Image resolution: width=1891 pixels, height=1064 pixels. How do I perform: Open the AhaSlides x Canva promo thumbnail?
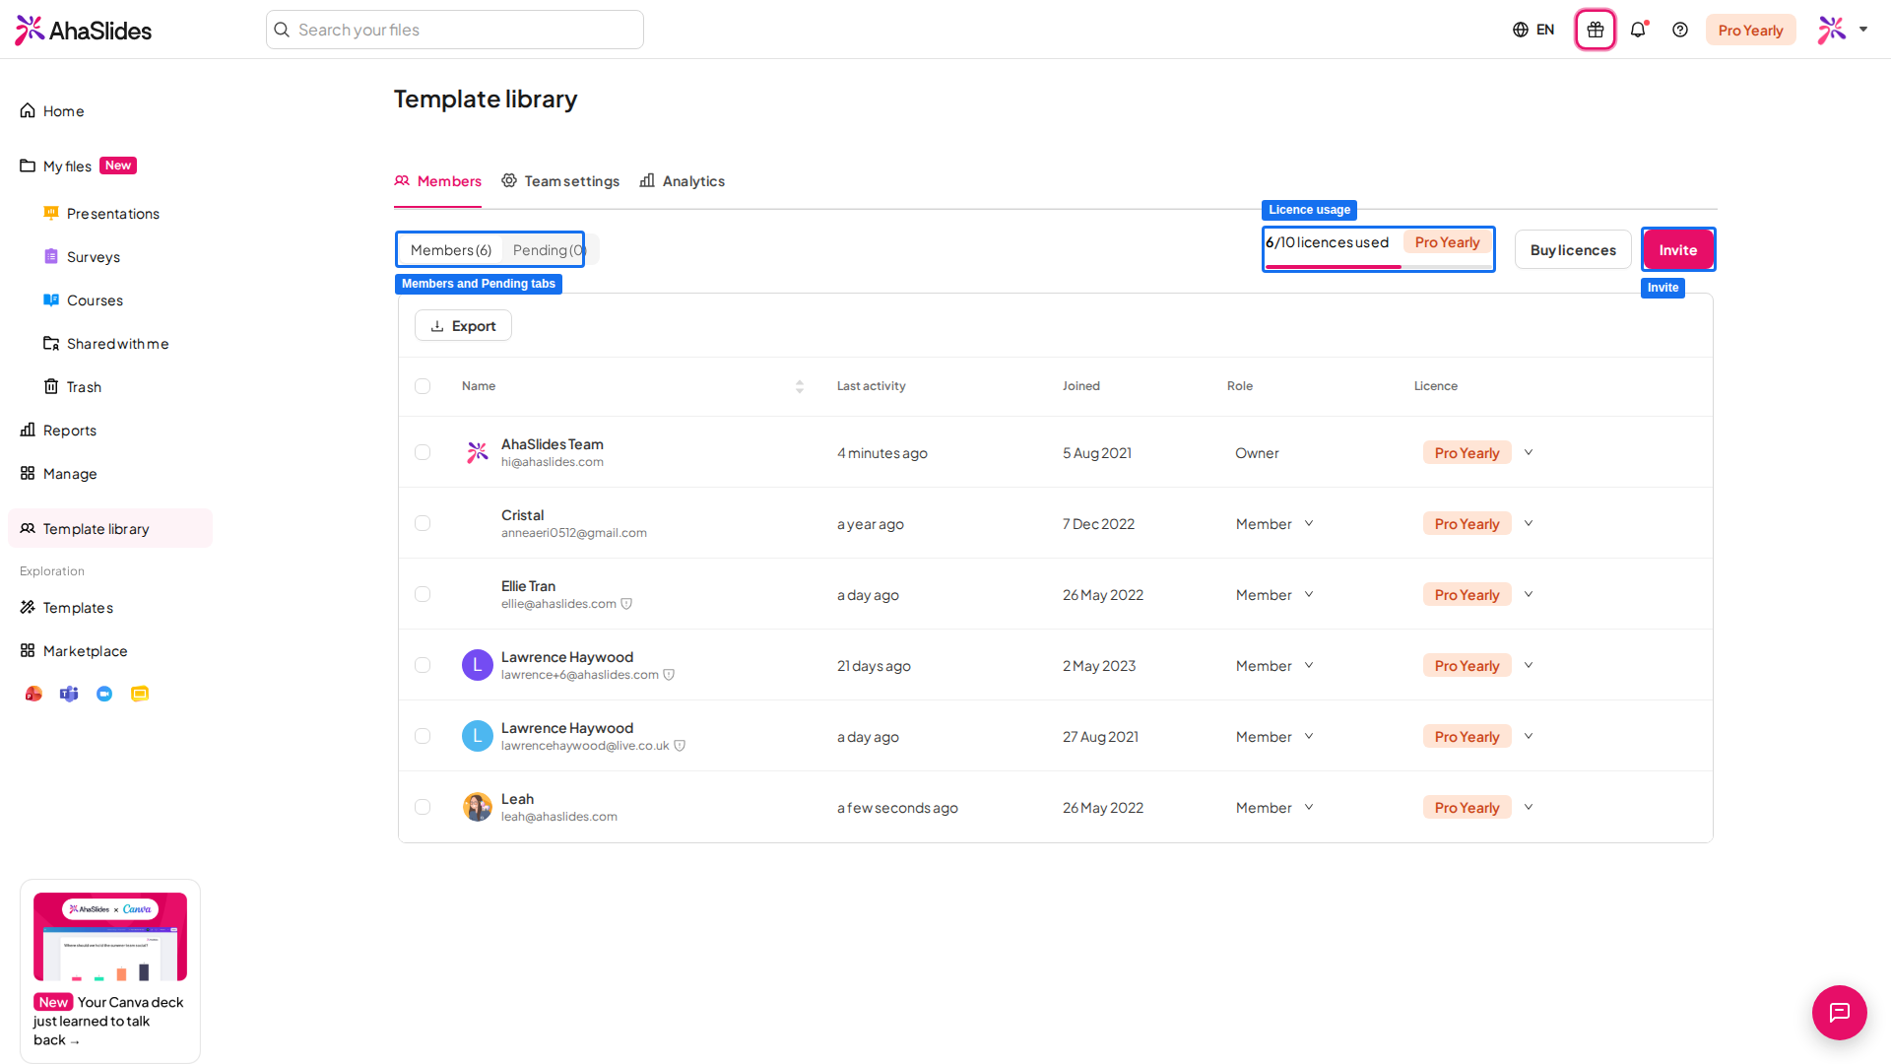110,937
